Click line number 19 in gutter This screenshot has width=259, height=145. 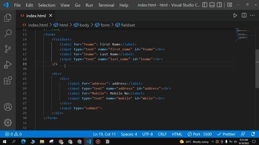point(25,64)
